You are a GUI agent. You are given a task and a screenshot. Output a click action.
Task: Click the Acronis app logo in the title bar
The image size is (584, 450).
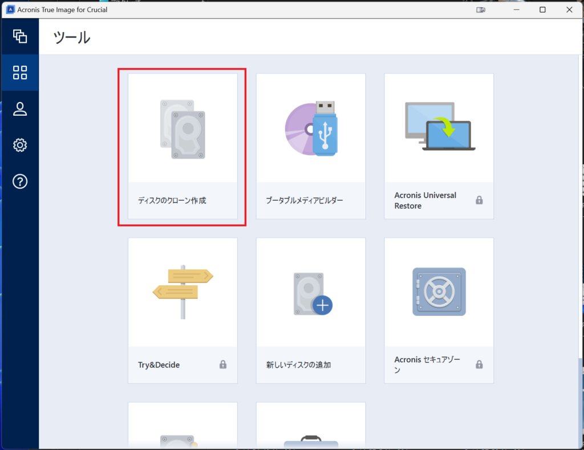click(x=10, y=9)
